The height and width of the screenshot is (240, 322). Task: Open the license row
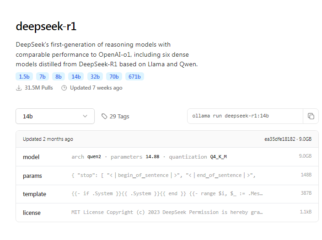(167, 213)
